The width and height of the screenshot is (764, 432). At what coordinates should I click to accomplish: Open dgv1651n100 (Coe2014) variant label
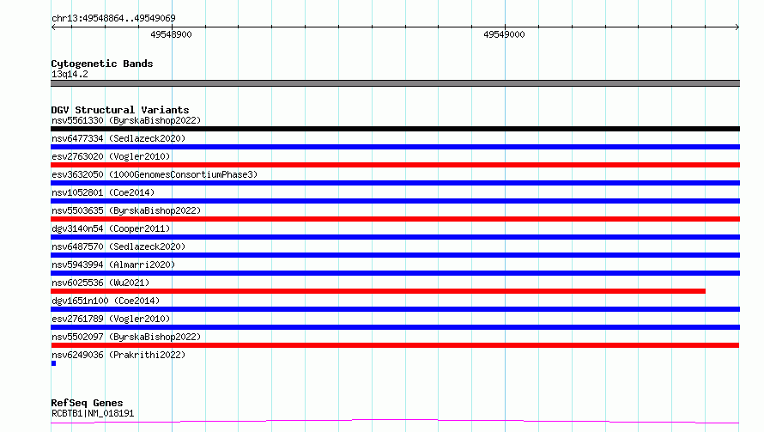point(106,301)
